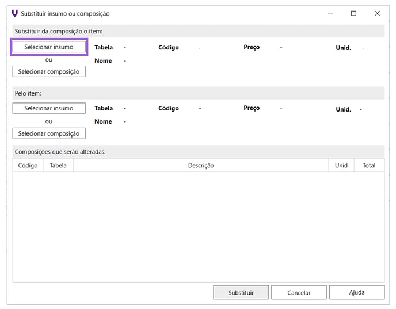Click the Nome label in 'Pelo item' section
Image resolution: width=396 pixels, height=309 pixels.
click(103, 121)
